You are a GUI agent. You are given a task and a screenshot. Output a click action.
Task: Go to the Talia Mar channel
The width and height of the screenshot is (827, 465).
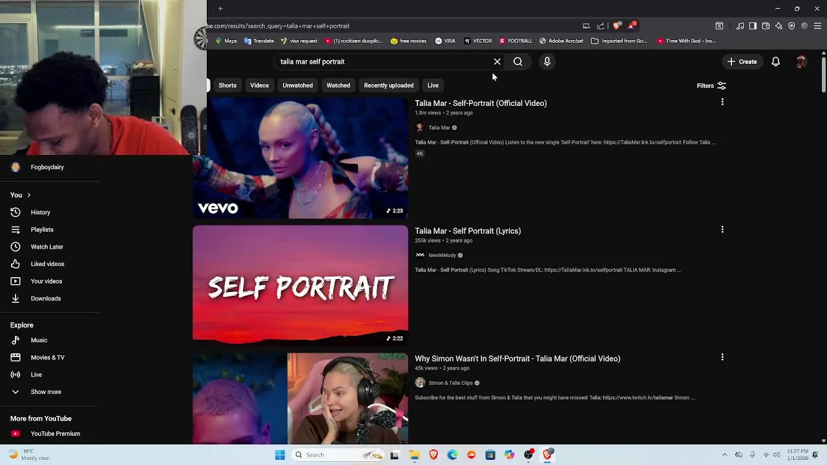click(x=439, y=128)
